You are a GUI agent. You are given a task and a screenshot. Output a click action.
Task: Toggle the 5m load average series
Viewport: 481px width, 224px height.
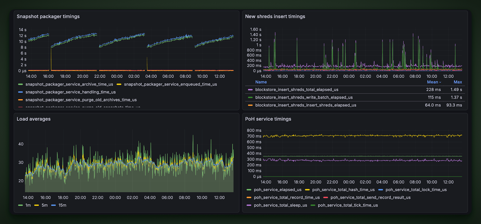pos(44,205)
